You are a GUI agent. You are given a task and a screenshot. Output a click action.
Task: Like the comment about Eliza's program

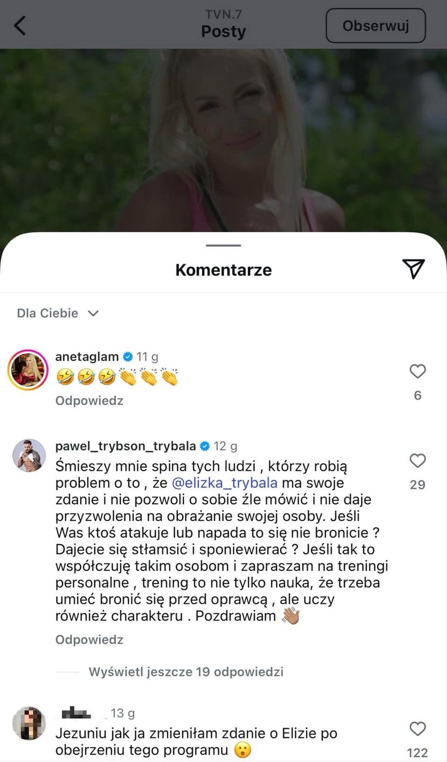(417, 729)
